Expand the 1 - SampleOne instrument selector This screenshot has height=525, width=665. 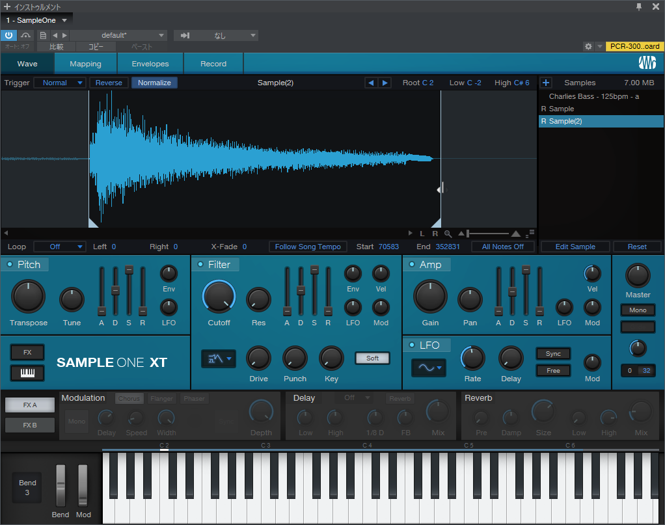[x=36, y=20]
